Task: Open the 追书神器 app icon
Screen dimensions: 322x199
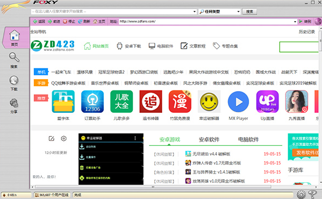Action: (151, 101)
